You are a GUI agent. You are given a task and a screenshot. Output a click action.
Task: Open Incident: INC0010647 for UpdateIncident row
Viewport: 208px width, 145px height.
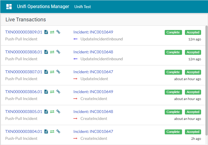pyautogui.click(x=93, y=72)
